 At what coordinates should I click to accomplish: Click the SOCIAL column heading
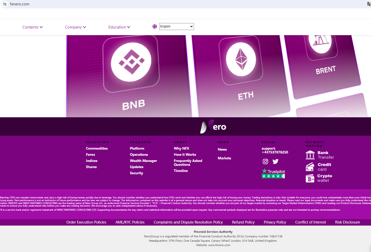click(x=269, y=142)
